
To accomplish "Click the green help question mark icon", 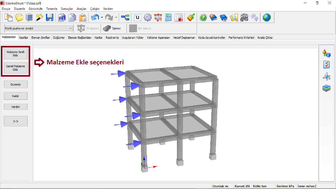I will 203,18.
